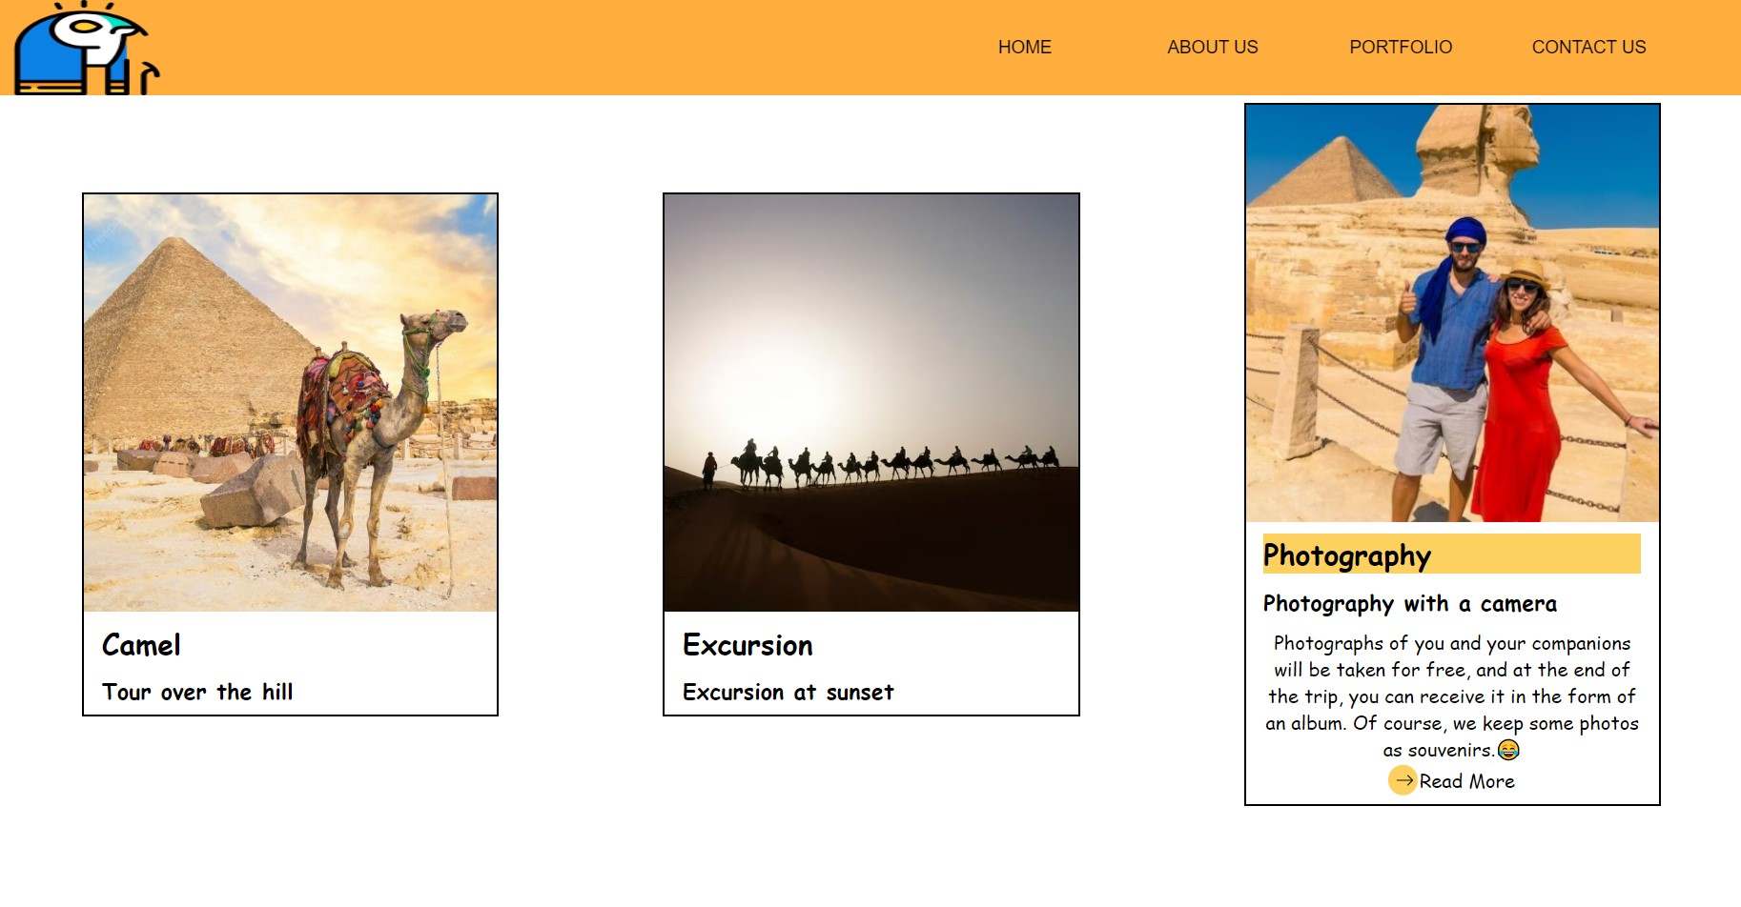Navigate to the PORTFOLIO section
Image resolution: width=1741 pixels, height=907 pixels.
pyautogui.click(x=1400, y=47)
